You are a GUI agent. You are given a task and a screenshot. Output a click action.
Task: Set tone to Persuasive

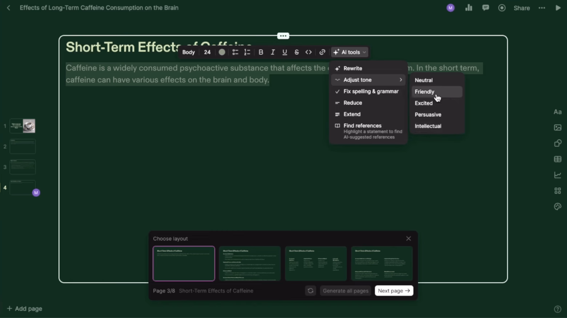tap(437, 115)
